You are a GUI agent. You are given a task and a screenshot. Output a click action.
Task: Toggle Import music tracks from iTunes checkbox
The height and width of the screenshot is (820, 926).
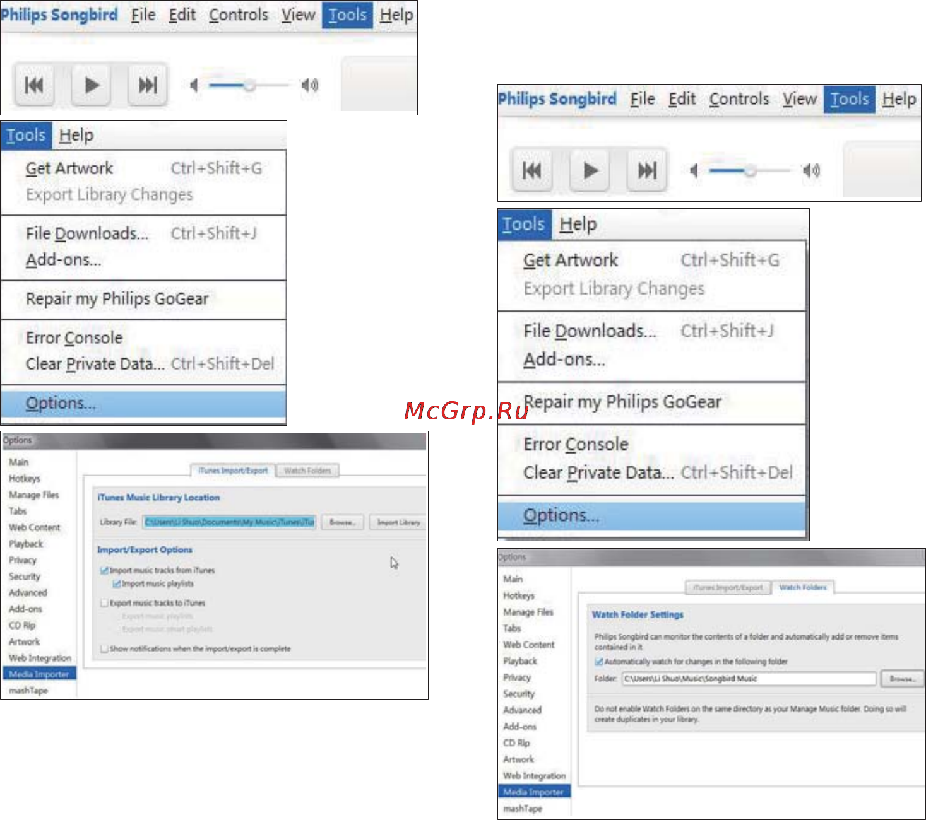(x=105, y=570)
